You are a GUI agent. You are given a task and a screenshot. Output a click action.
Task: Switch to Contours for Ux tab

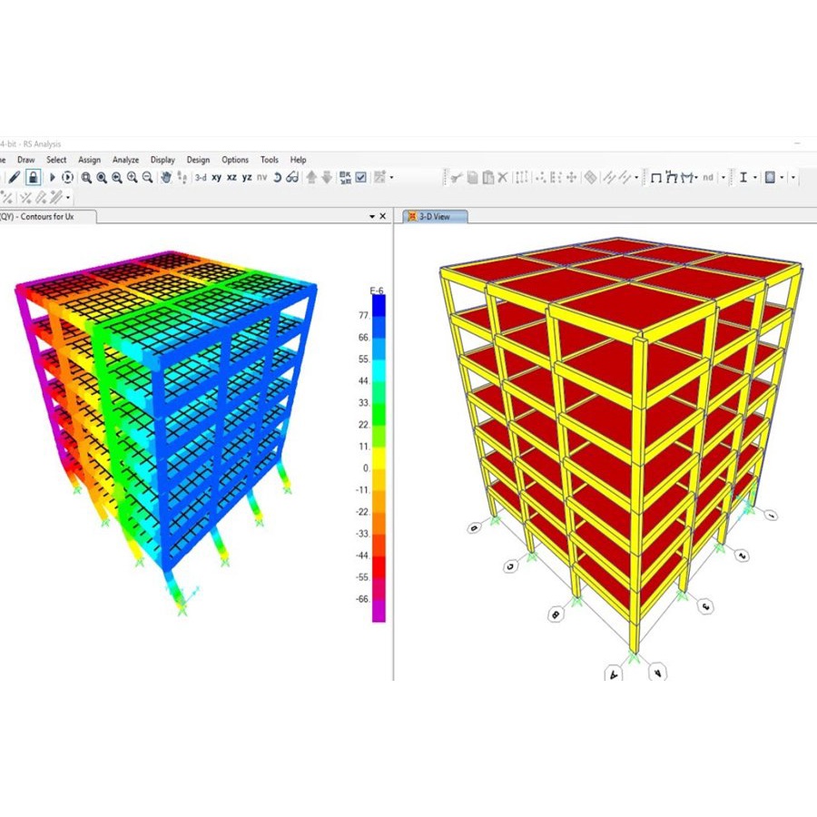tap(47, 217)
